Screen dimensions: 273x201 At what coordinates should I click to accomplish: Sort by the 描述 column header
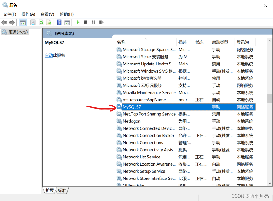pos(184,42)
